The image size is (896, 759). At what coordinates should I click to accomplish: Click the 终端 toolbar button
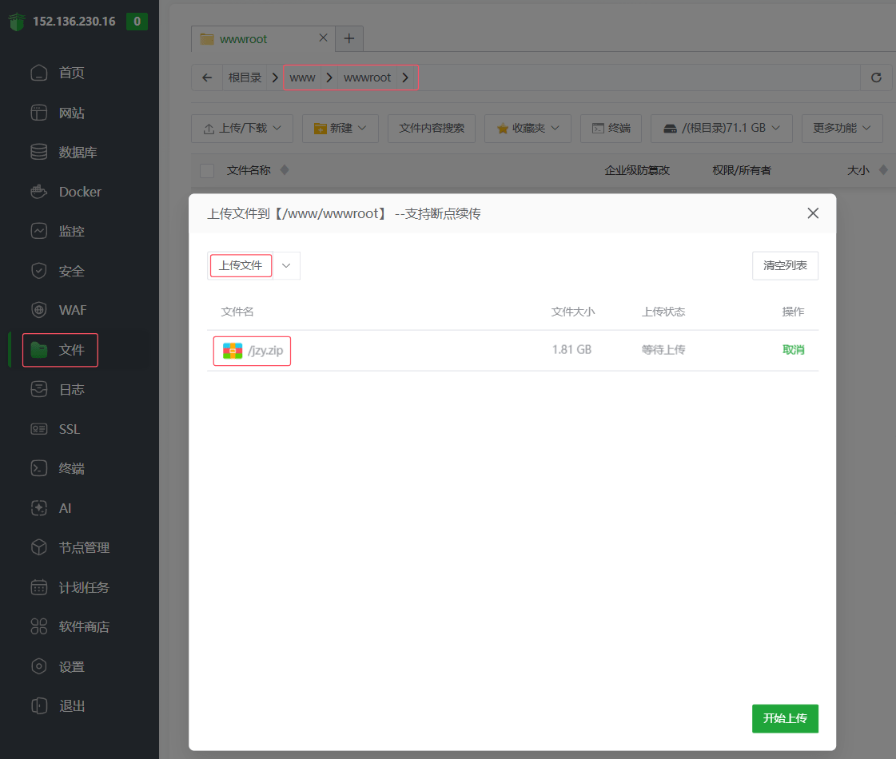(x=611, y=129)
